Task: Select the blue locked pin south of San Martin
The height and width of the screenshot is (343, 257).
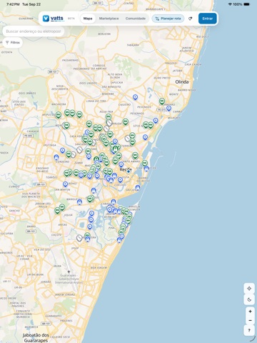Action: pyautogui.click(x=94, y=191)
